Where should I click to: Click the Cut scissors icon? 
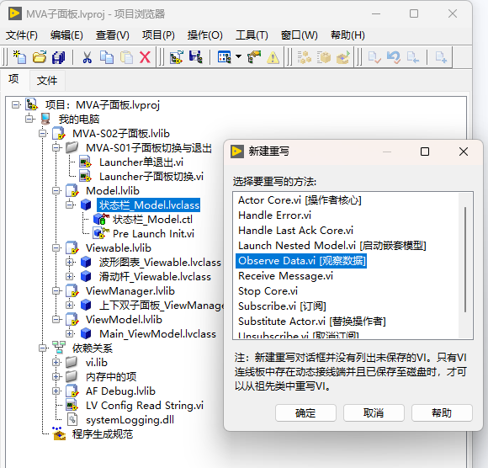pos(88,57)
